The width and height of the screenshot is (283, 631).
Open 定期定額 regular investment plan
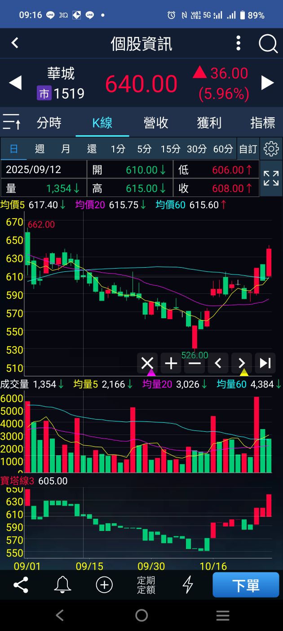146,585
